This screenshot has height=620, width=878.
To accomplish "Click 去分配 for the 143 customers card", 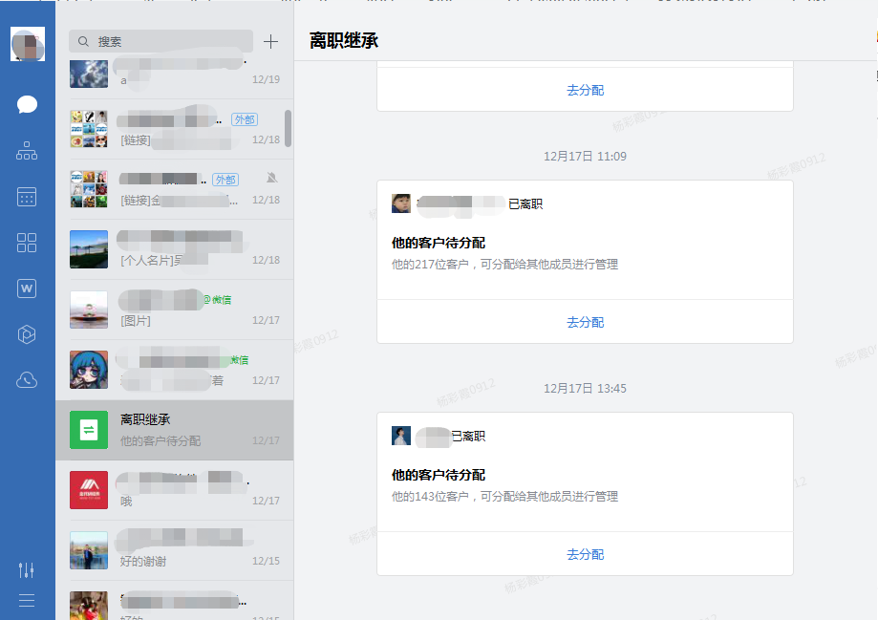I will (x=585, y=554).
